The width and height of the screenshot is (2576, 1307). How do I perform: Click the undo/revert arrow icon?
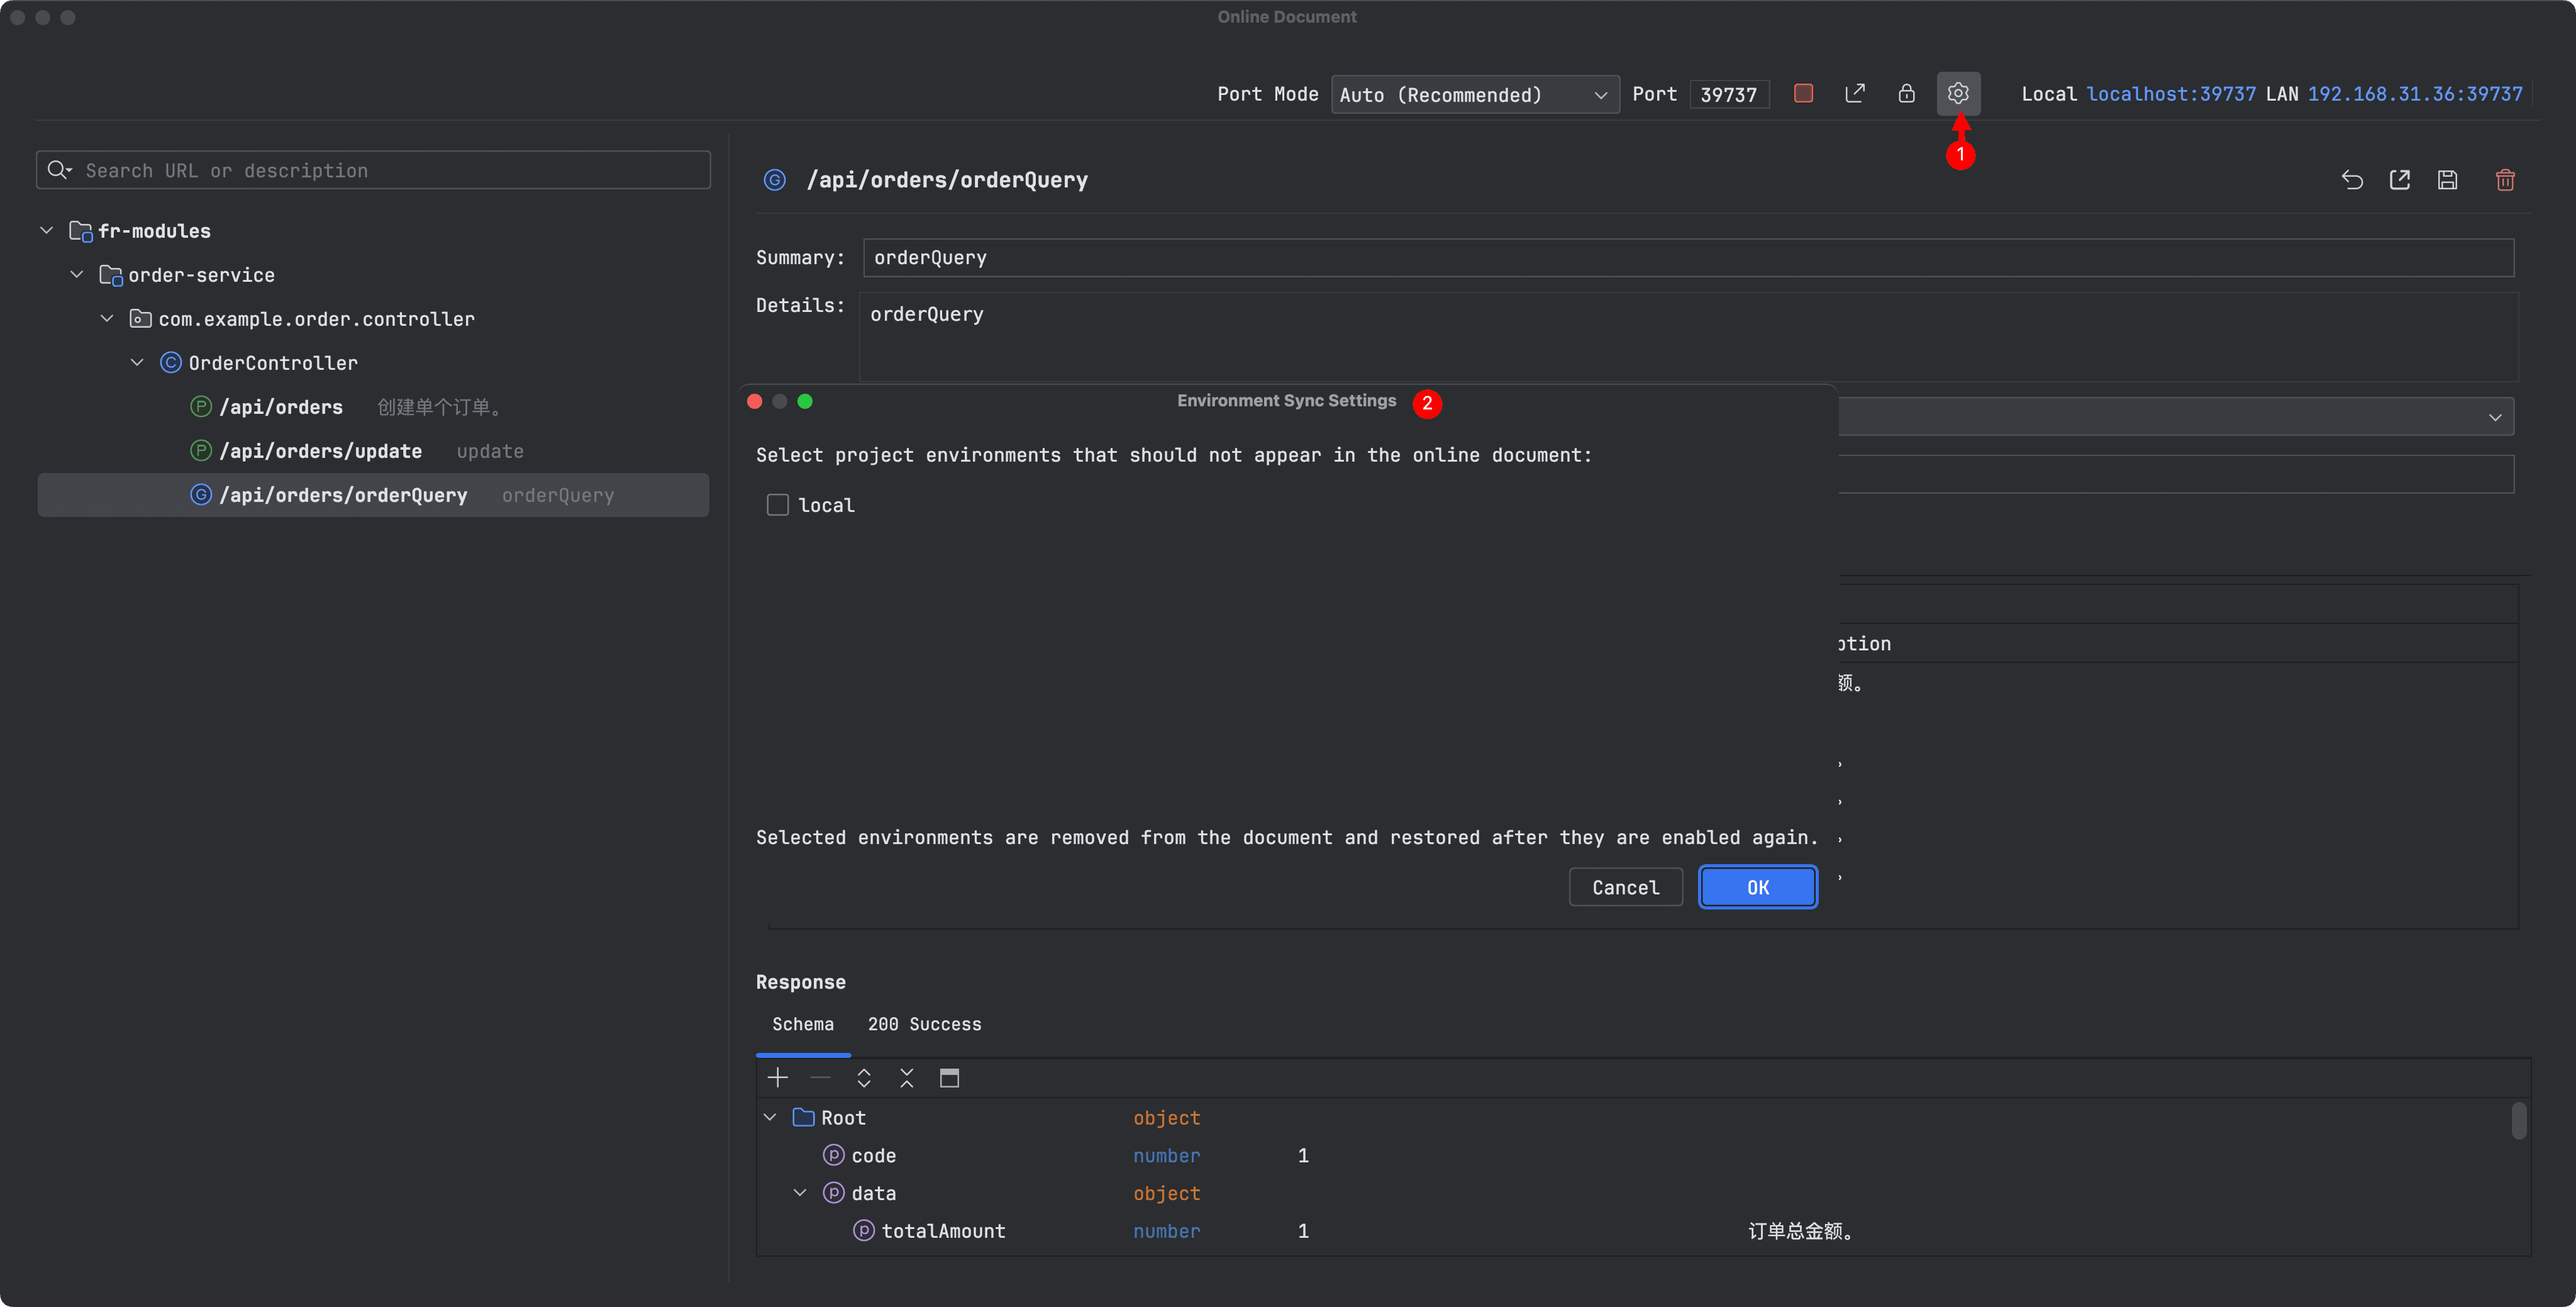(x=2352, y=180)
